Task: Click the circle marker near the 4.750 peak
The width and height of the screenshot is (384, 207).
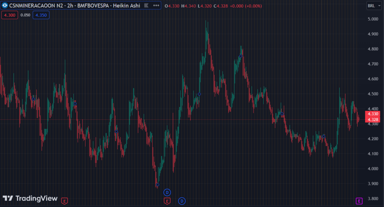Action: [x=240, y=56]
